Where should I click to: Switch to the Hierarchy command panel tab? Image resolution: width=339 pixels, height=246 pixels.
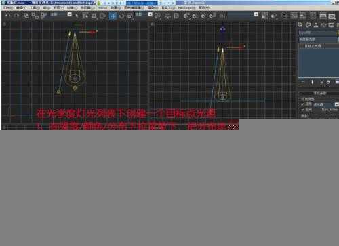316,25
